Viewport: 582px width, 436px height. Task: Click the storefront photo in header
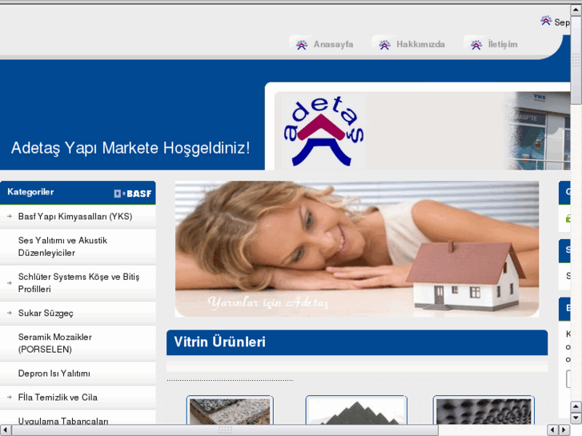click(x=537, y=130)
